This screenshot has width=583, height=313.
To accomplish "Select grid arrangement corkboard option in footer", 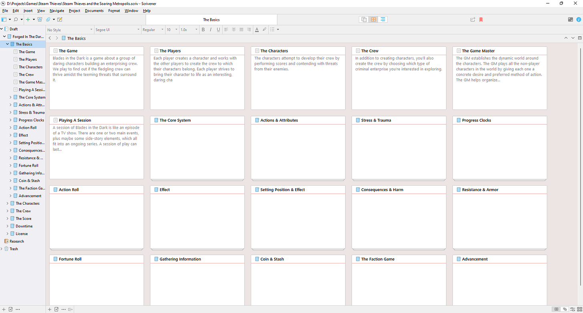I will pyautogui.click(x=557, y=309).
